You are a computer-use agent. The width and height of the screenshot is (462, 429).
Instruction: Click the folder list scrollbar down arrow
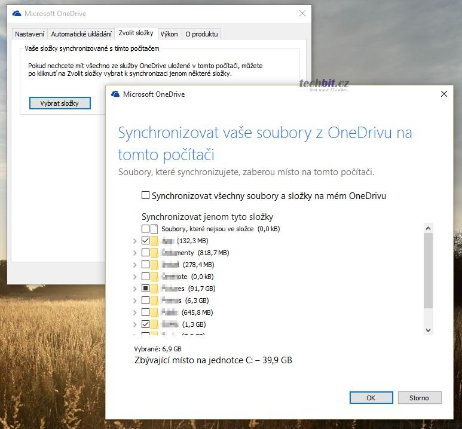point(428,330)
